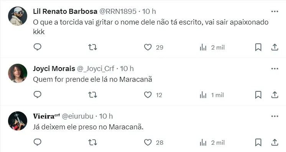286x152 pixels.
Task: Retweet Joyci Morais's post
Action: click(93, 95)
